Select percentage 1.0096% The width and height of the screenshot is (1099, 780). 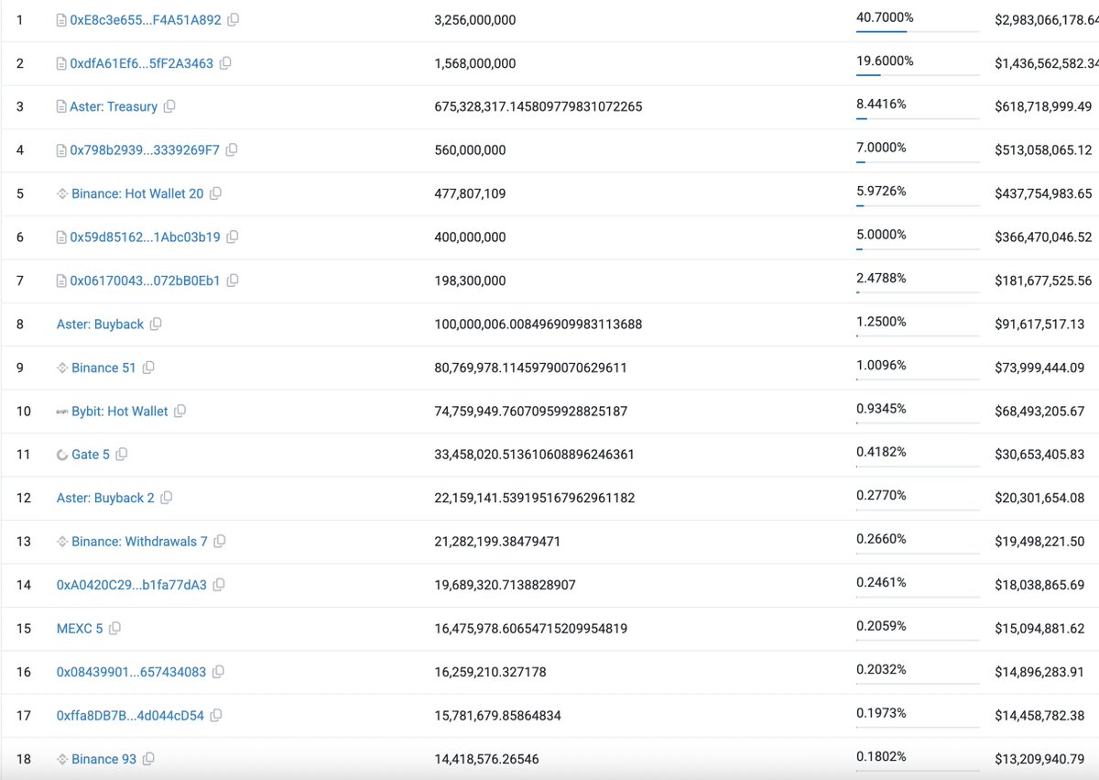pos(881,365)
